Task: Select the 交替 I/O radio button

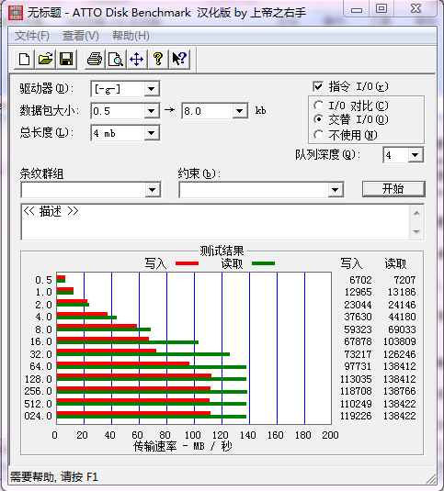Action: (x=318, y=119)
